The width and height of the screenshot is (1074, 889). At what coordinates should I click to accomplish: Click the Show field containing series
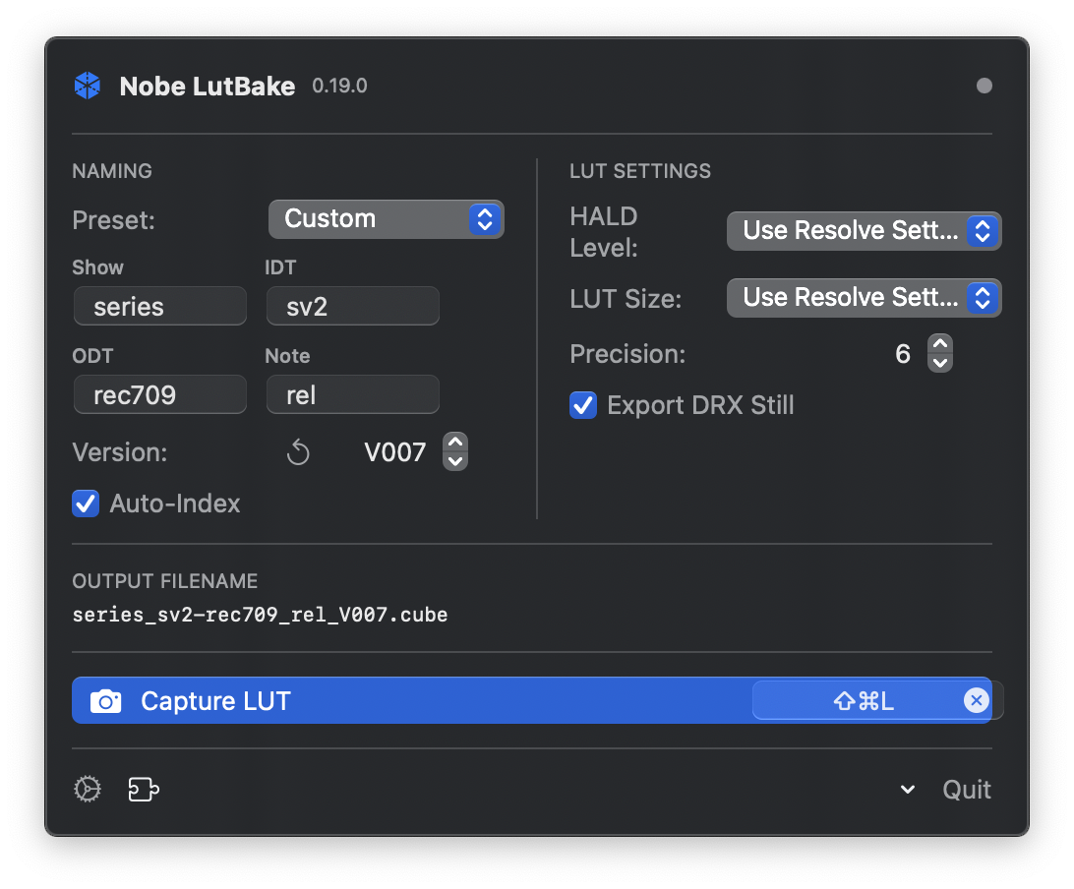159,307
